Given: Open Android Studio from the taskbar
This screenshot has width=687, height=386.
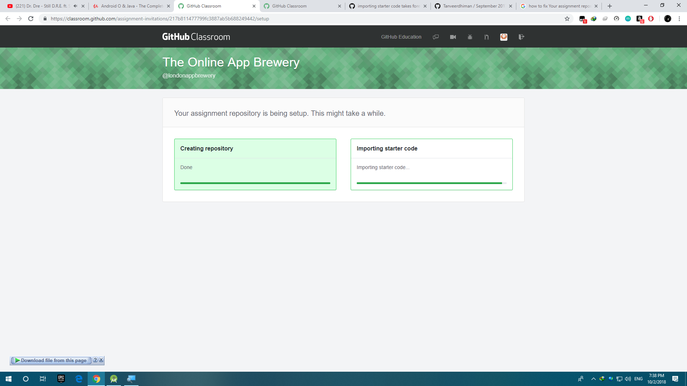Looking at the screenshot, I should 113,378.
